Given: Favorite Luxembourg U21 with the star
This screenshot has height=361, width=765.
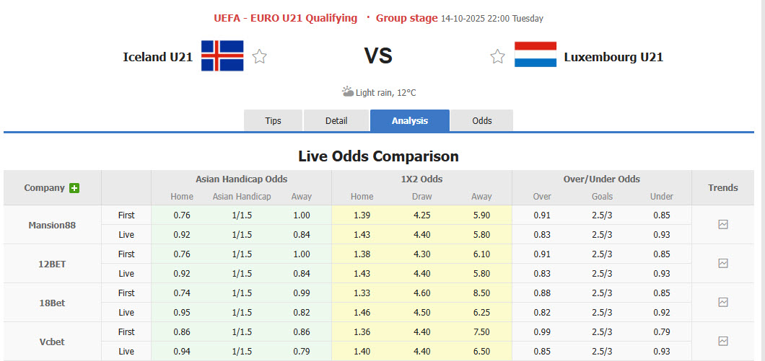Looking at the screenshot, I should coord(498,56).
